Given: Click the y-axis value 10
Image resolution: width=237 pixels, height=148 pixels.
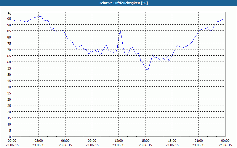Looking at the screenshot, I should point(9,124).
